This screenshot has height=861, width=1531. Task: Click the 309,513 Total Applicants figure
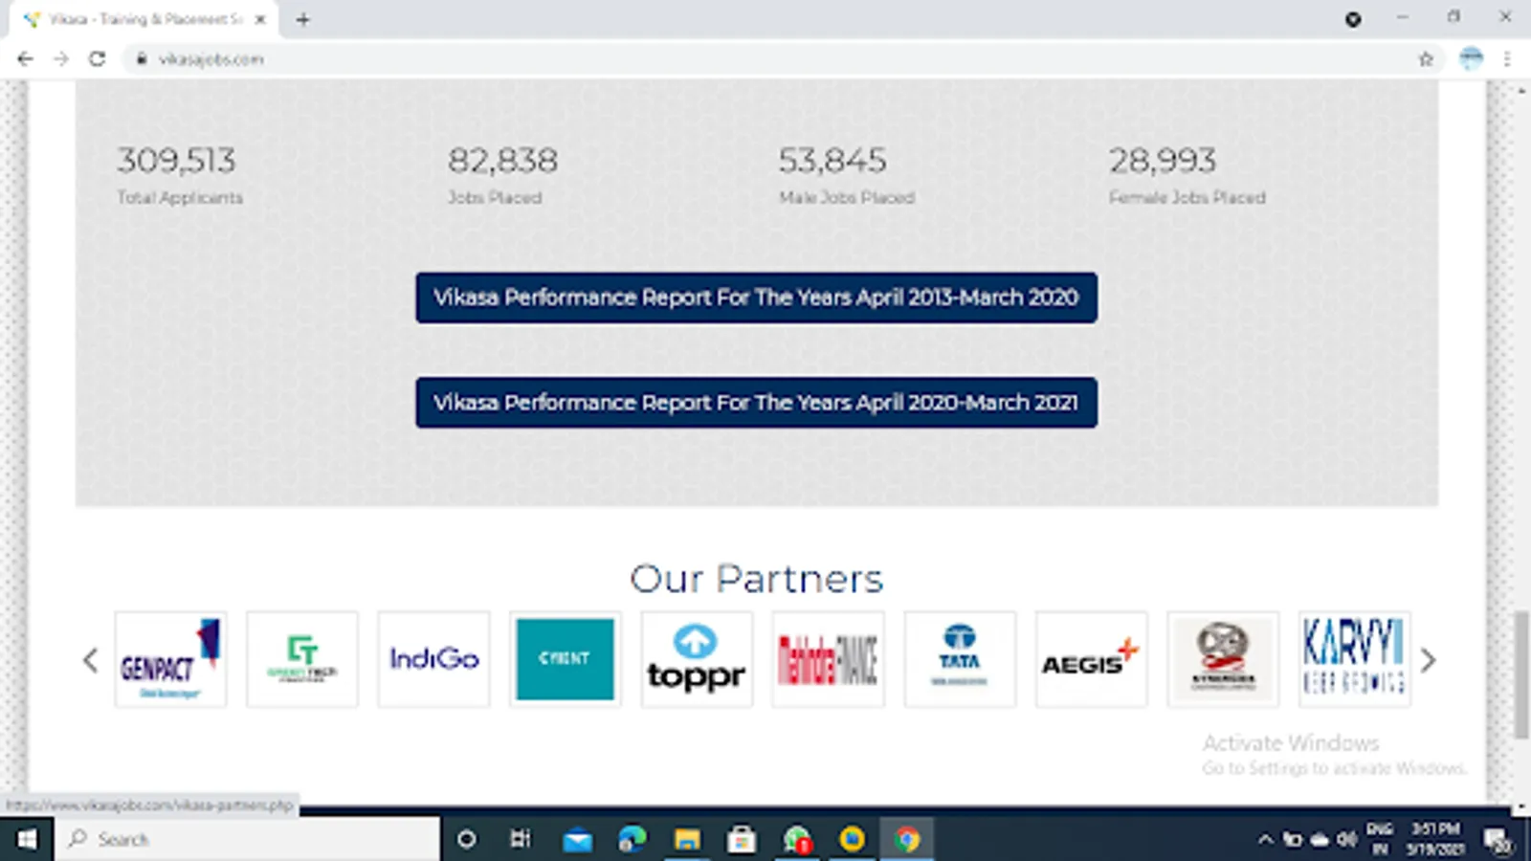coord(176,161)
